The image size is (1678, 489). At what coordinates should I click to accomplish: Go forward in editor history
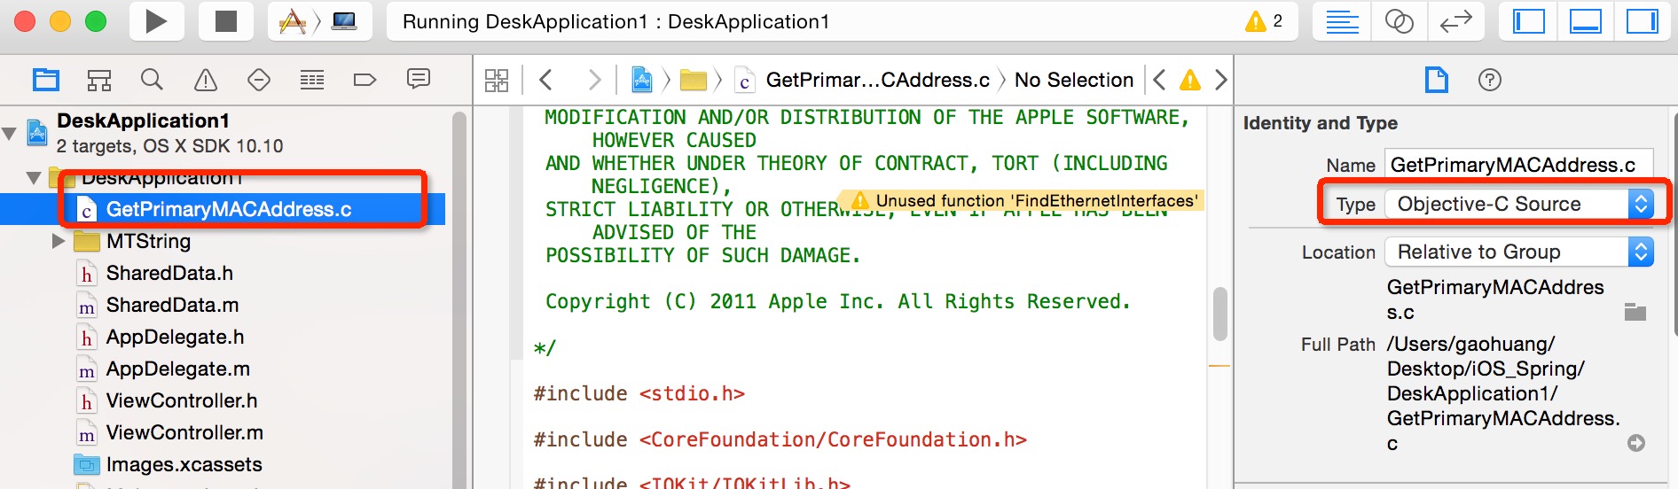click(594, 80)
